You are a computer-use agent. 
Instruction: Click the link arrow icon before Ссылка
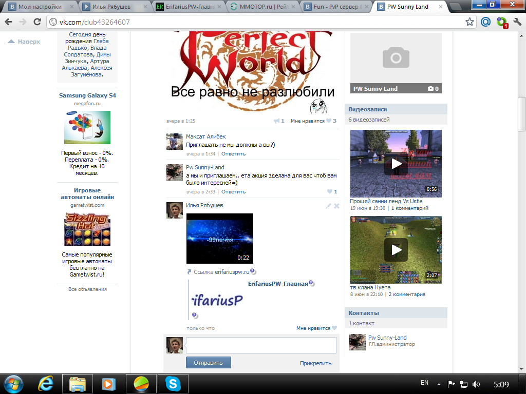coord(189,272)
